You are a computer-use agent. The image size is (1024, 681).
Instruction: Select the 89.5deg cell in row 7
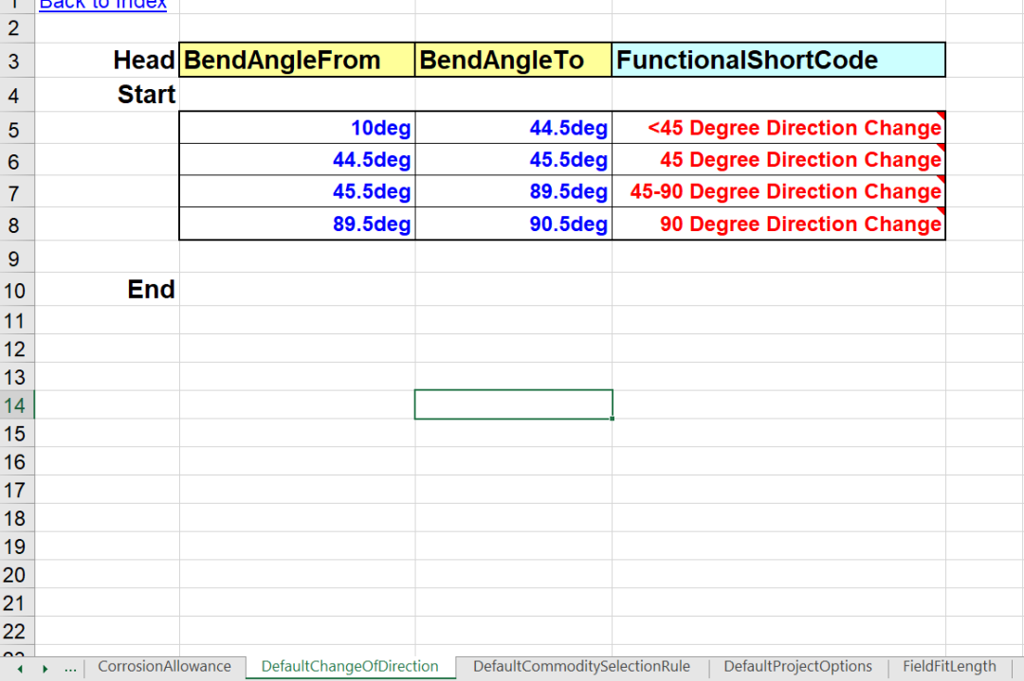coord(513,191)
